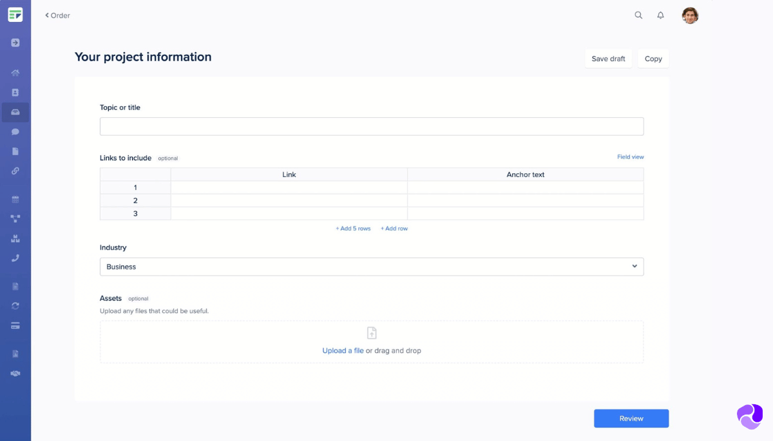This screenshot has height=441, width=773.
Task: Click the Save draft button
Action: [x=607, y=59]
